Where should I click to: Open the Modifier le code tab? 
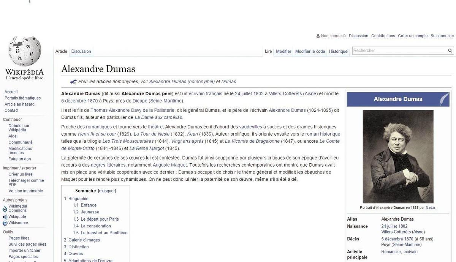(x=310, y=51)
